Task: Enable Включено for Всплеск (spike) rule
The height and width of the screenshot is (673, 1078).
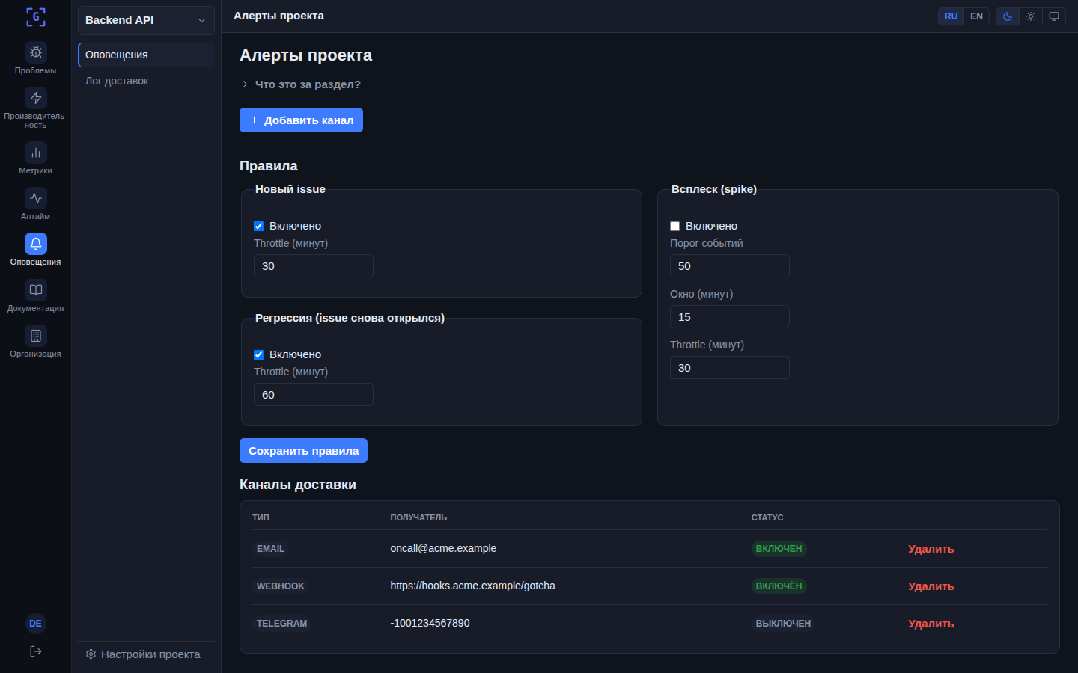Action: (x=674, y=226)
